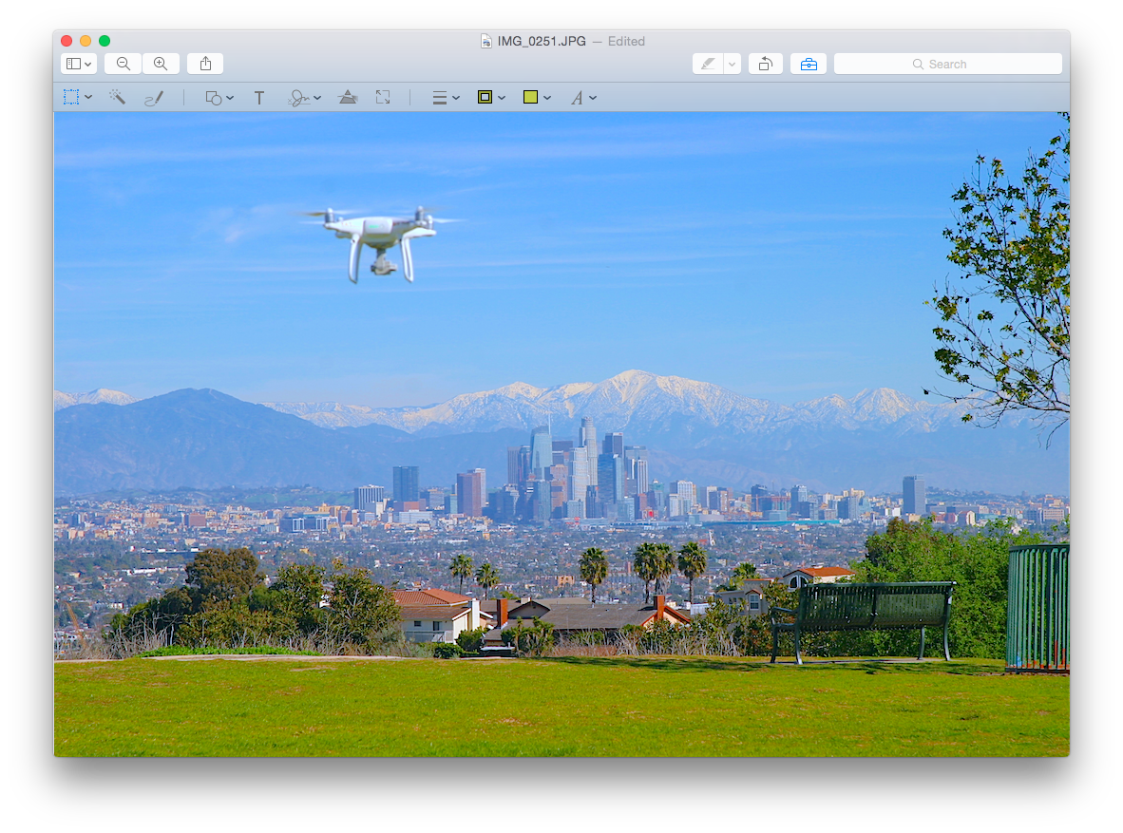Viewport: 1123px width, 833px height.
Task: Toggle the Highlight pen button
Action: 708,64
